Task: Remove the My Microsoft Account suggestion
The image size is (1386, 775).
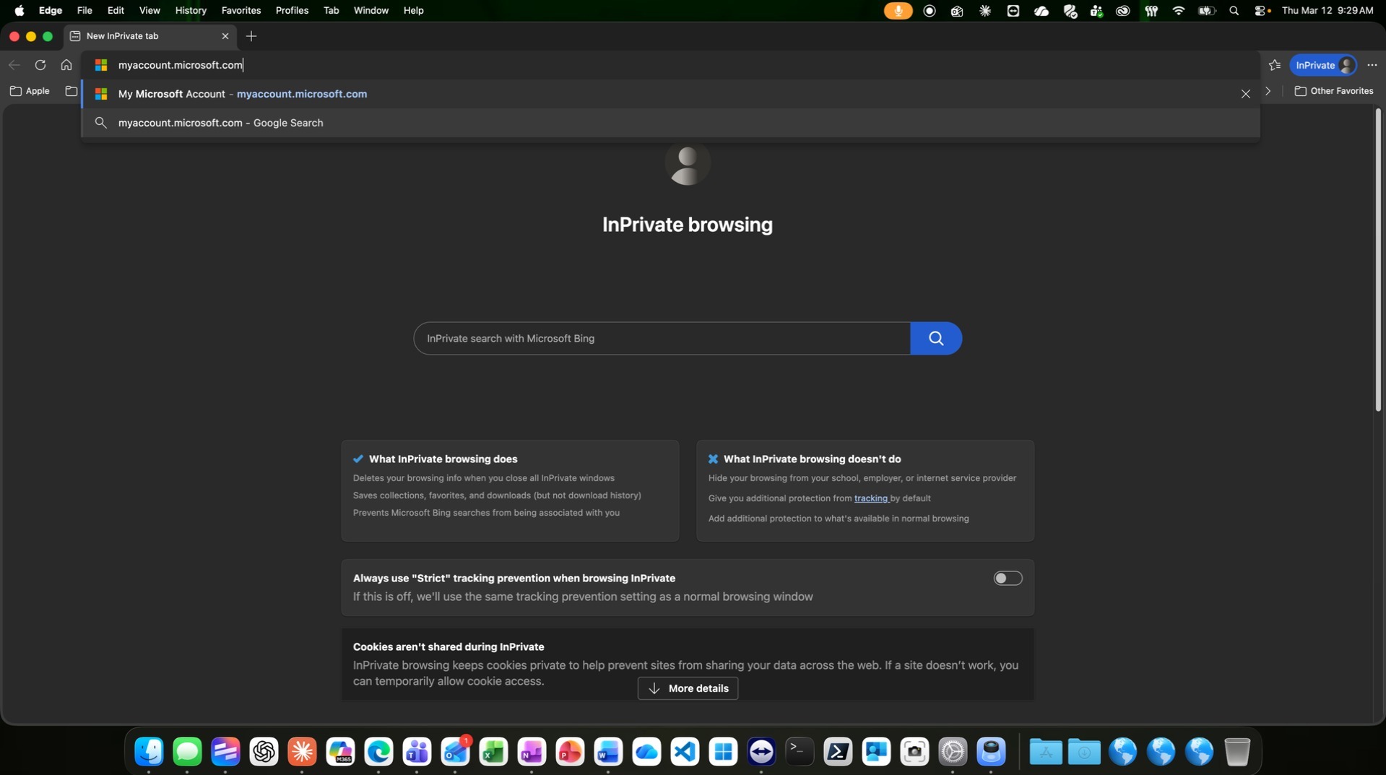Action: (1246, 94)
